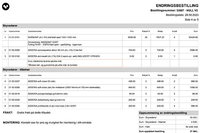Select the 'Omramming: MARKANT SORT' line

tap(43, 42)
